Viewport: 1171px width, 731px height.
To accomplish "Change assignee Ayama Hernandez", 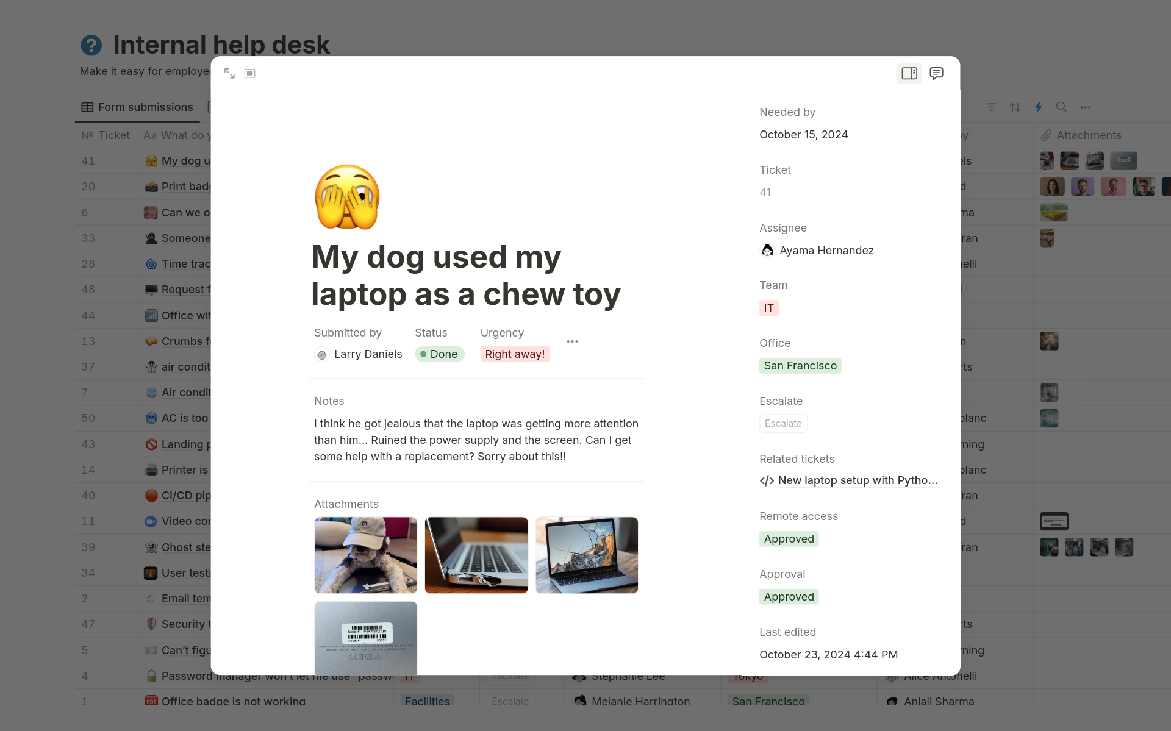I will click(817, 251).
